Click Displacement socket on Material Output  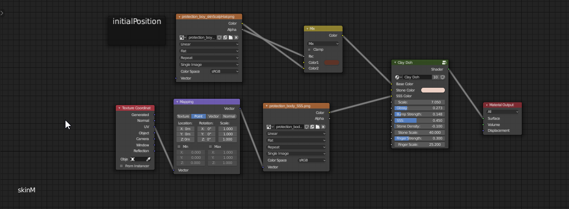coord(484,131)
